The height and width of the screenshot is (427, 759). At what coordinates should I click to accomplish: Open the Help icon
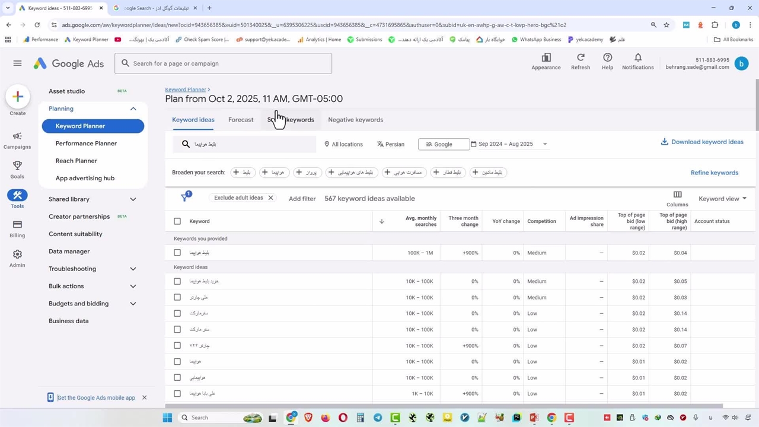pos(607,61)
